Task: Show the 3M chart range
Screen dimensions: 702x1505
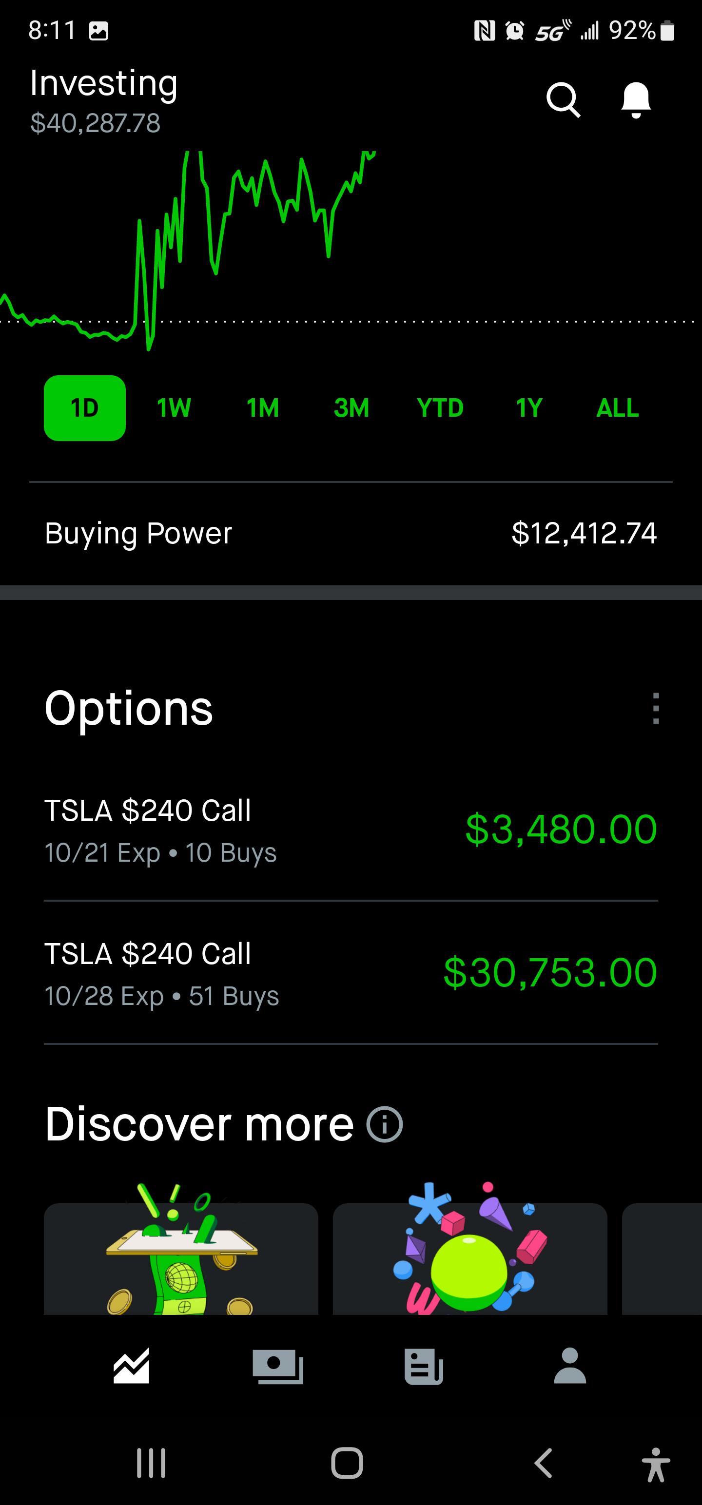Action: click(x=351, y=408)
